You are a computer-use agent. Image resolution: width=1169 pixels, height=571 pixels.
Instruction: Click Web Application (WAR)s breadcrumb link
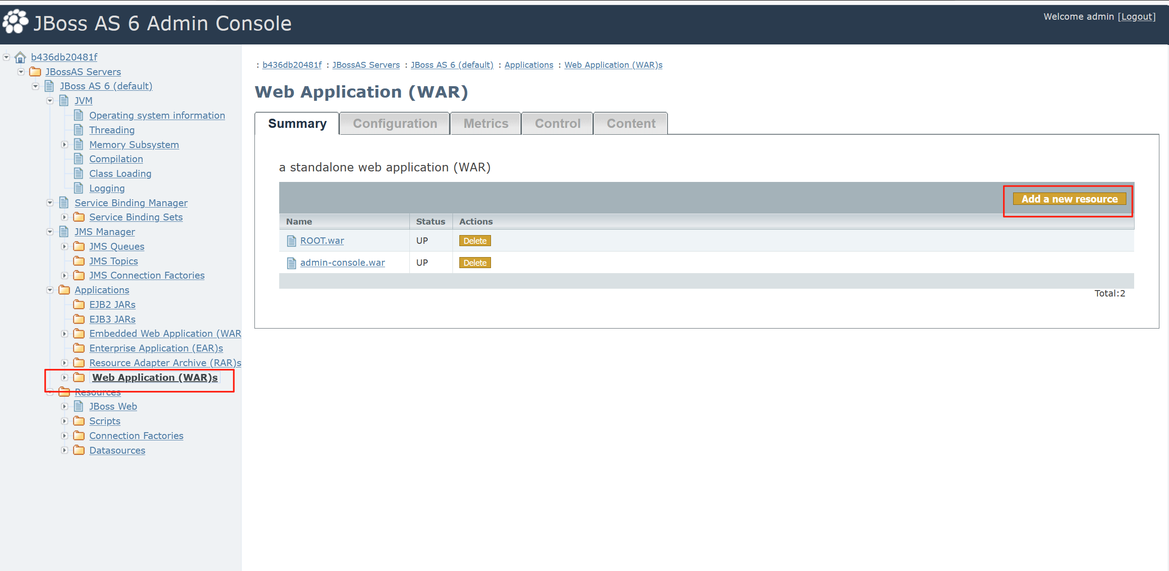pos(613,65)
